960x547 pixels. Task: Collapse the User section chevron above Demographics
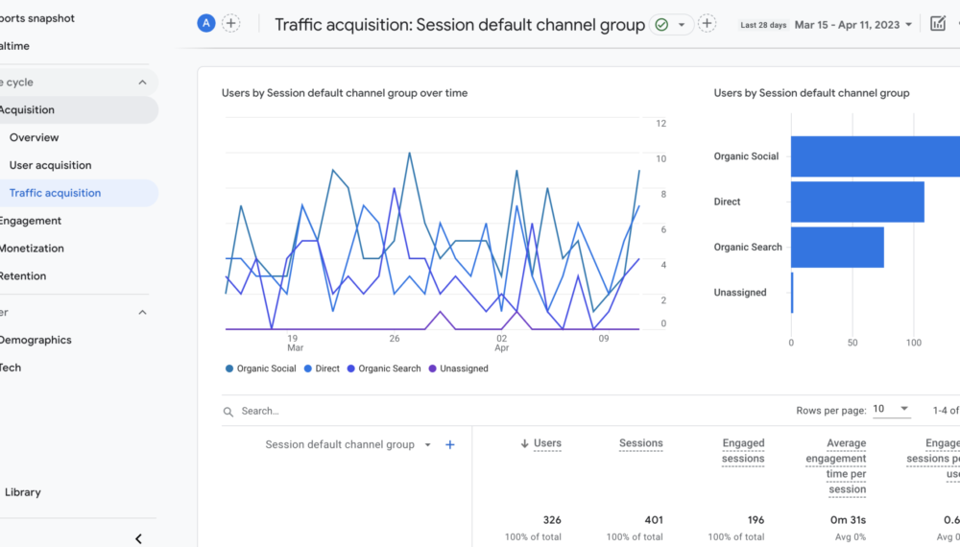(x=143, y=312)
